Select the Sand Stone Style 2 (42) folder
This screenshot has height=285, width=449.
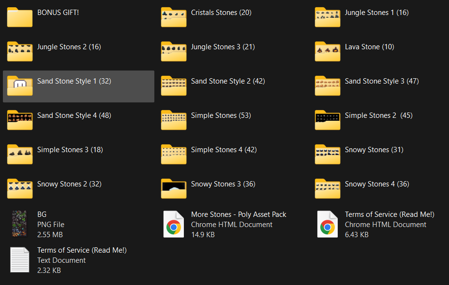click(x=213, y=86)
